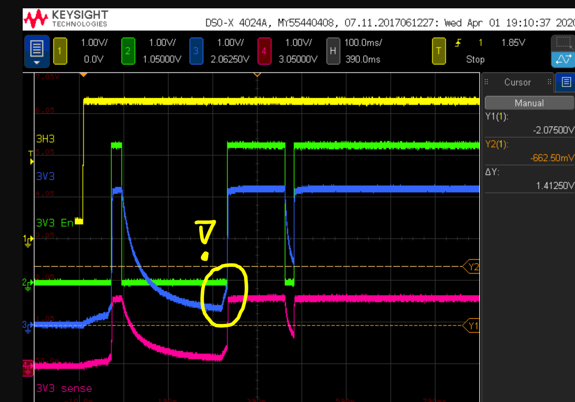This screenshot has height=402, width=575.
Task: Select channel 1 yellow button
Action: 60,50
